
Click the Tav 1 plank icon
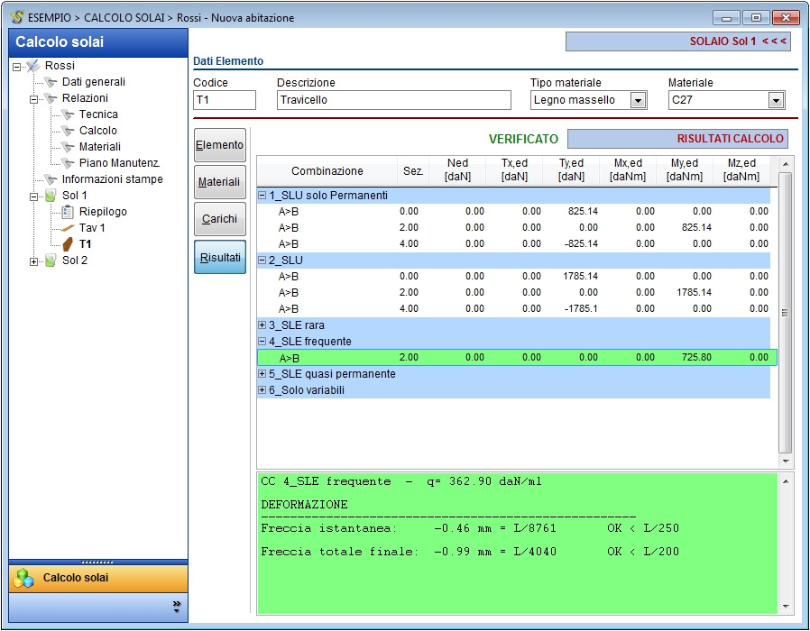coord(68,228)
